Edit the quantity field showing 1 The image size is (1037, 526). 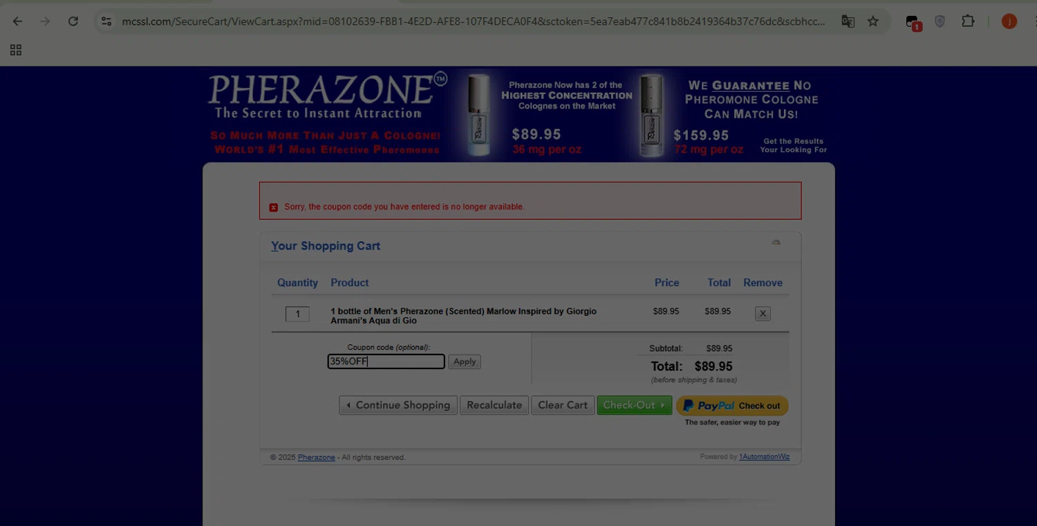click(297, 314)
